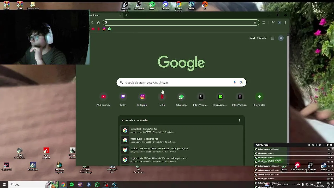Open the WhatsApp shortcut tile

[x=181, y=100]
